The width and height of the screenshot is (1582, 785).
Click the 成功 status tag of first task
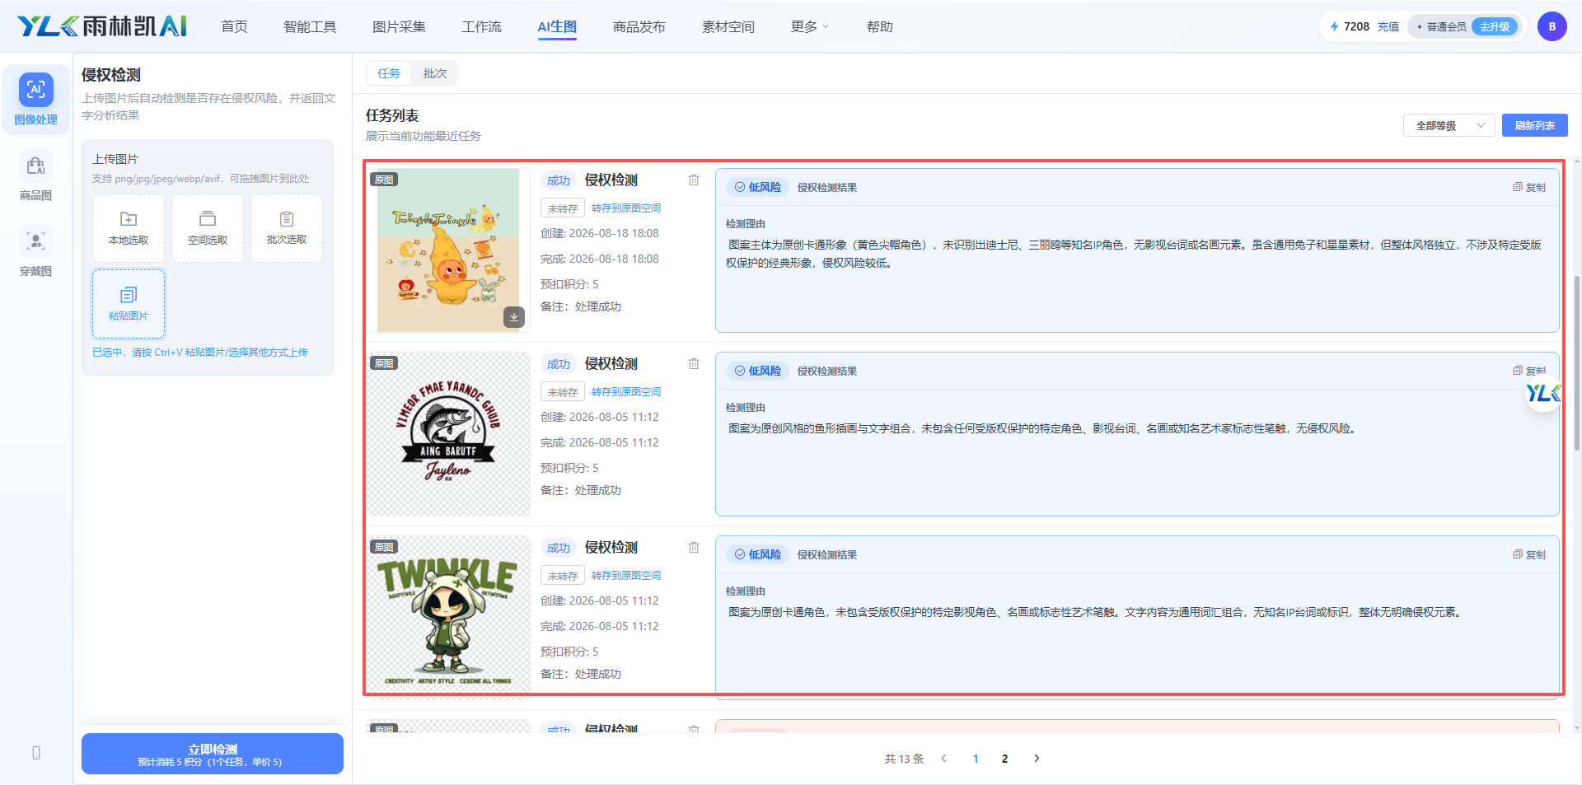pos(558,180)
